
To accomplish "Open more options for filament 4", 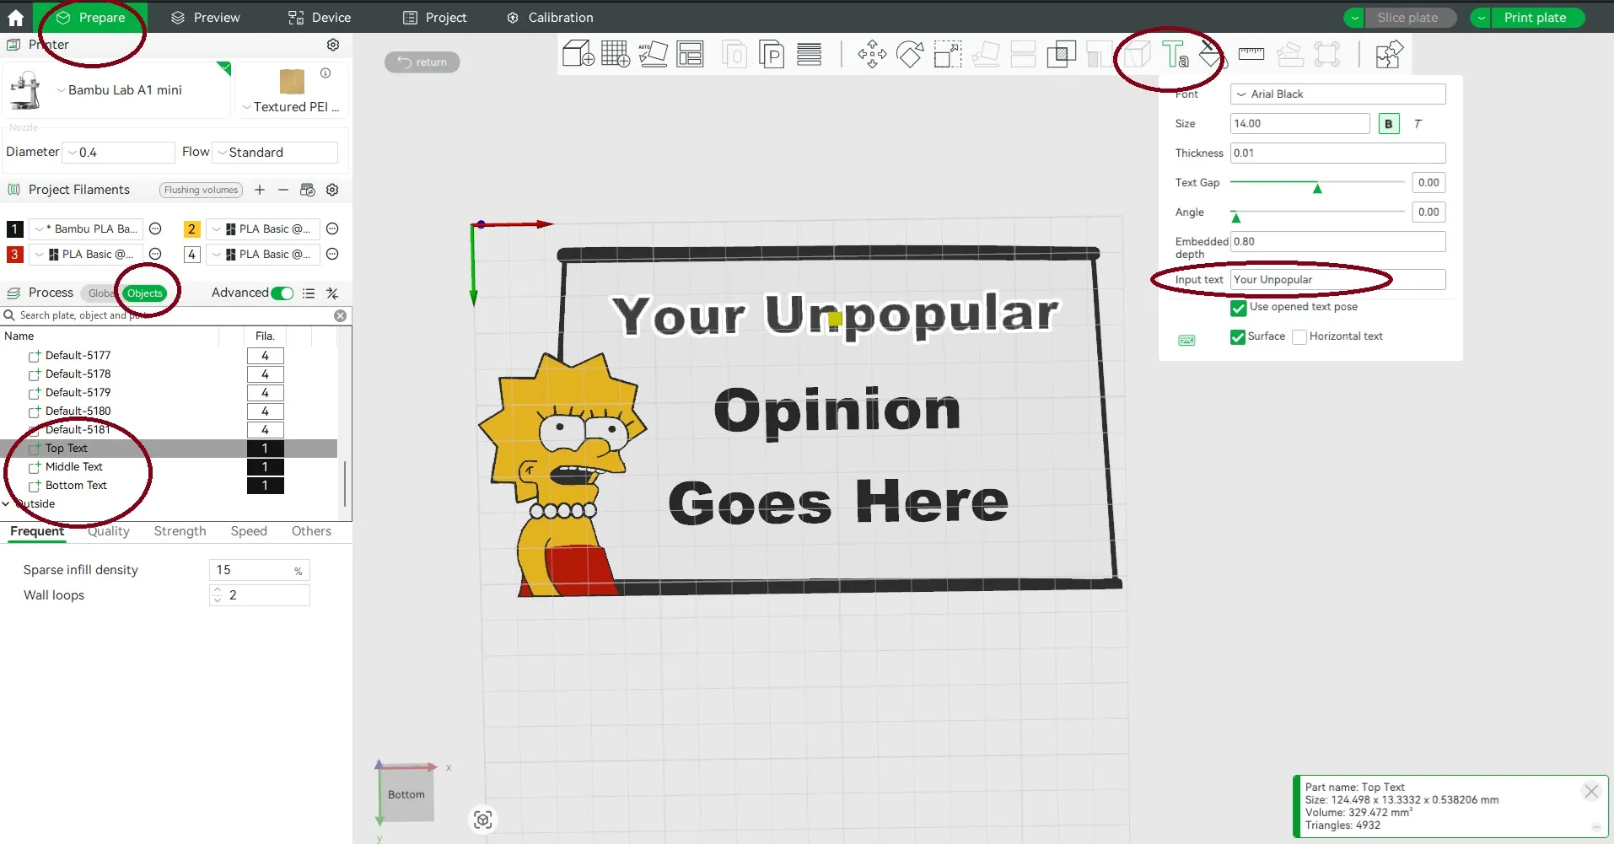I will click(332, 254).
